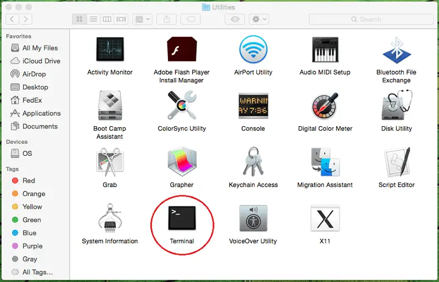This screenshot has height=282, width=439.
Task: Select the Keychain Access keys icon
Action: [x=254, y=162]
